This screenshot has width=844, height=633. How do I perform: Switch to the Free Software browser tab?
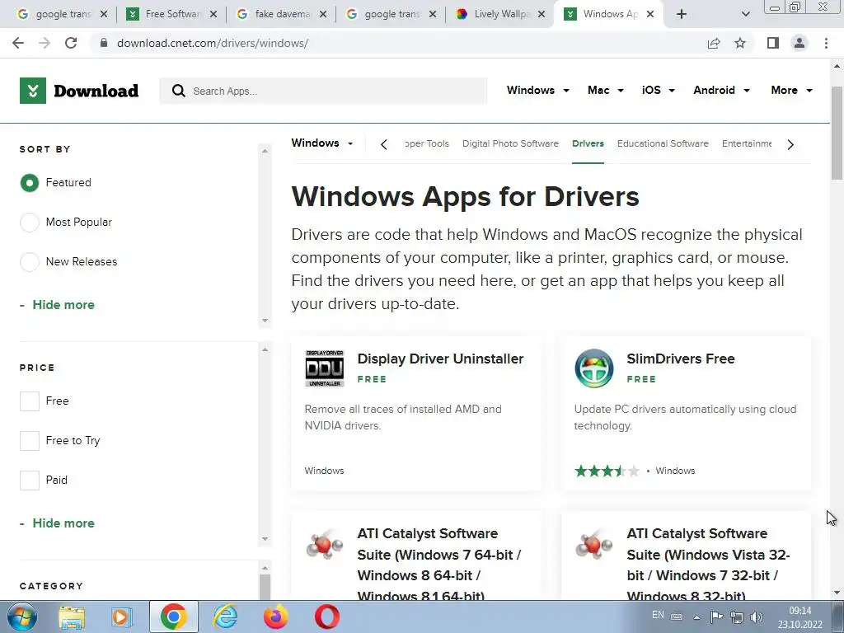[171, 14]
